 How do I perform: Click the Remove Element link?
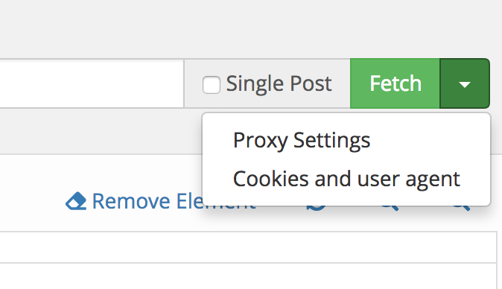161,201
